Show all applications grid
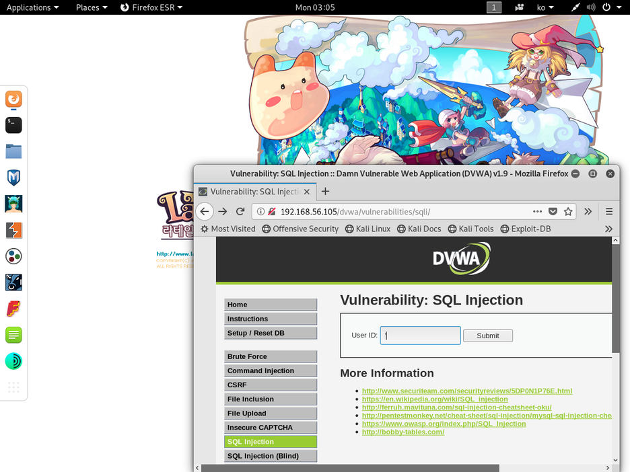Image resolution: width=630 pixels, height=472 pixels. [13, 387]
